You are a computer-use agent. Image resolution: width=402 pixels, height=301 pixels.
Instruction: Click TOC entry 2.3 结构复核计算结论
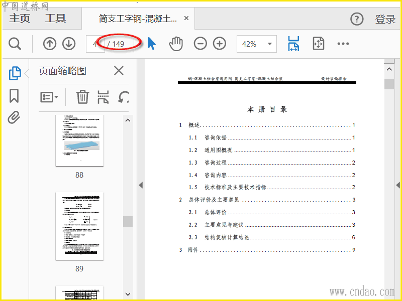pos(272,237)
